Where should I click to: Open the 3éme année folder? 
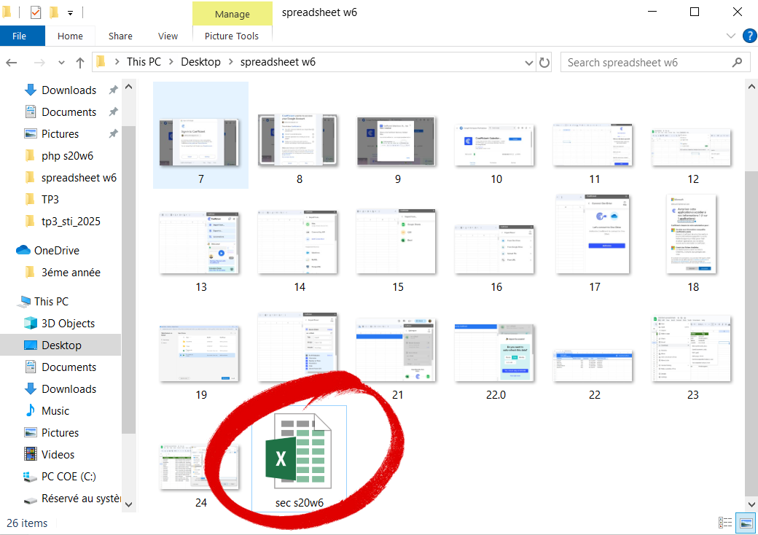71,273
